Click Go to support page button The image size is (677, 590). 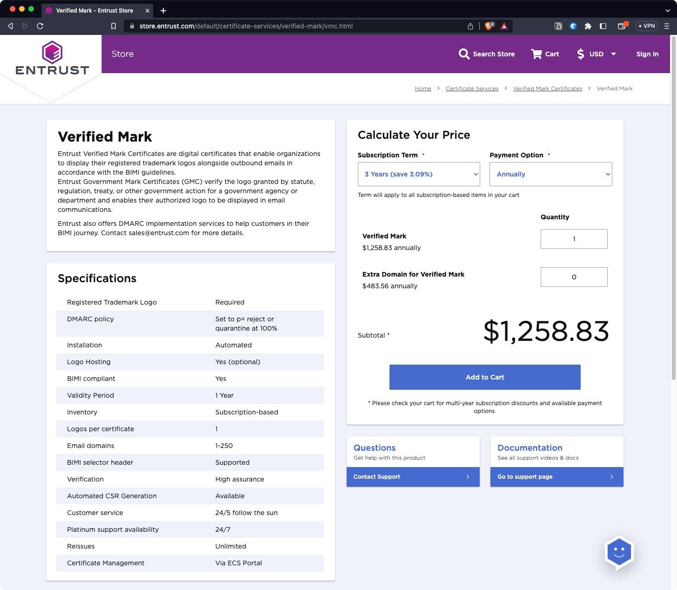[x=556, y=477]
